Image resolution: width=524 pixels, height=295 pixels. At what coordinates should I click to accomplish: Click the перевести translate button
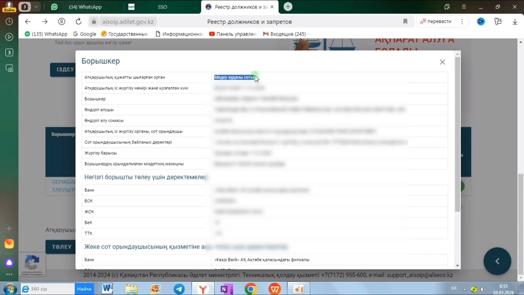pyautogui.click(x=436, y=22)
